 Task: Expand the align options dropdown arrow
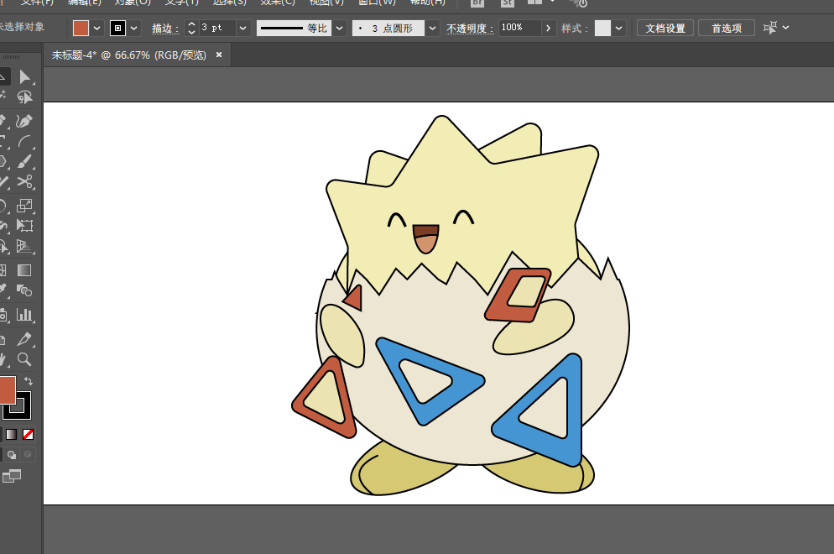786,28
